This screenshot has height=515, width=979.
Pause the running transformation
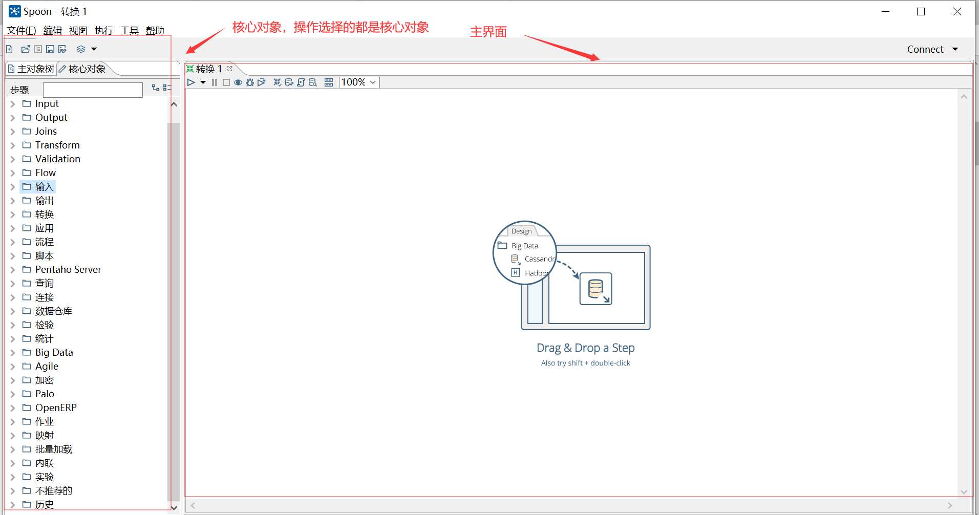pyautogui.click(x=215, y=82)
